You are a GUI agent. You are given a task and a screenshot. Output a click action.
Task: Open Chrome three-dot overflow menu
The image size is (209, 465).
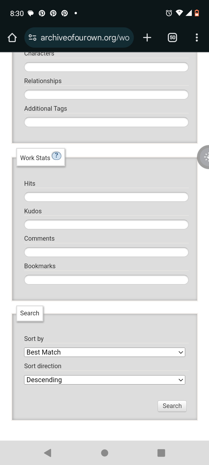coord(197,37)
